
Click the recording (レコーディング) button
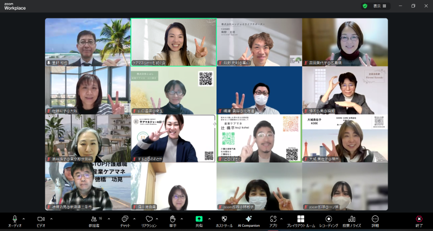(329, 219)
